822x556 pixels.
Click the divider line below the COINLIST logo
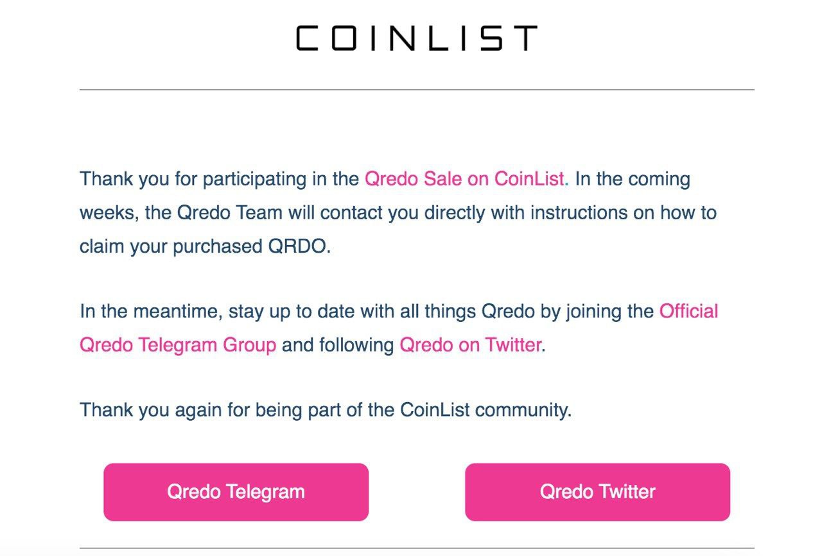point(417,90)
